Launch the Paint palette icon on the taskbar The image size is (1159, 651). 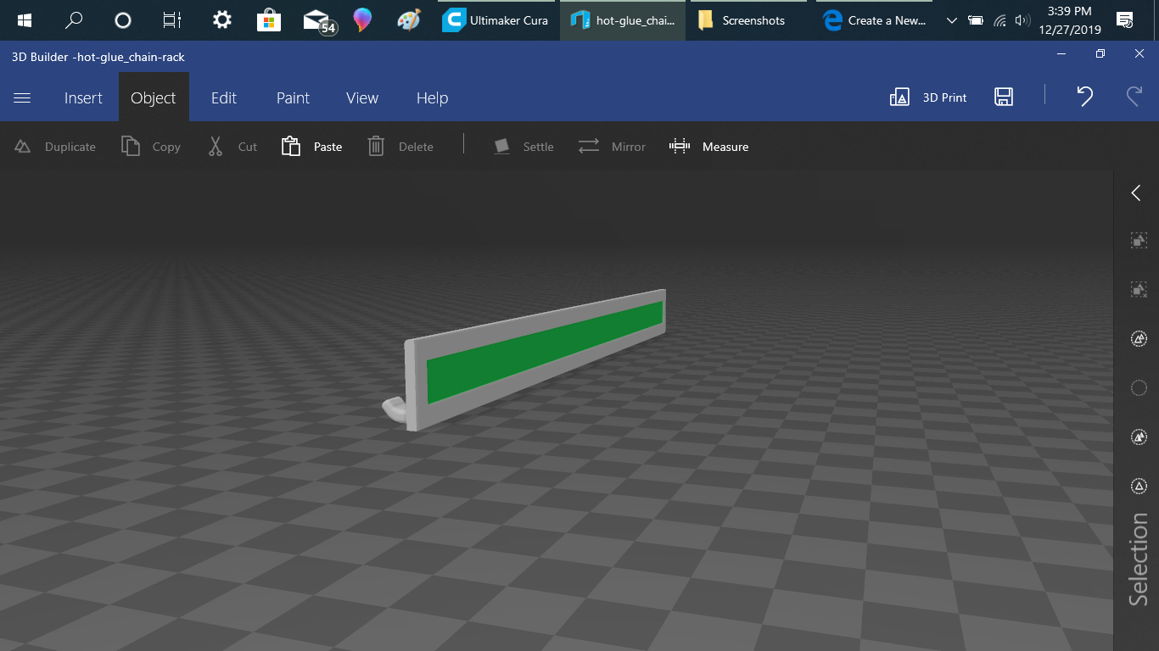(409, 20)
